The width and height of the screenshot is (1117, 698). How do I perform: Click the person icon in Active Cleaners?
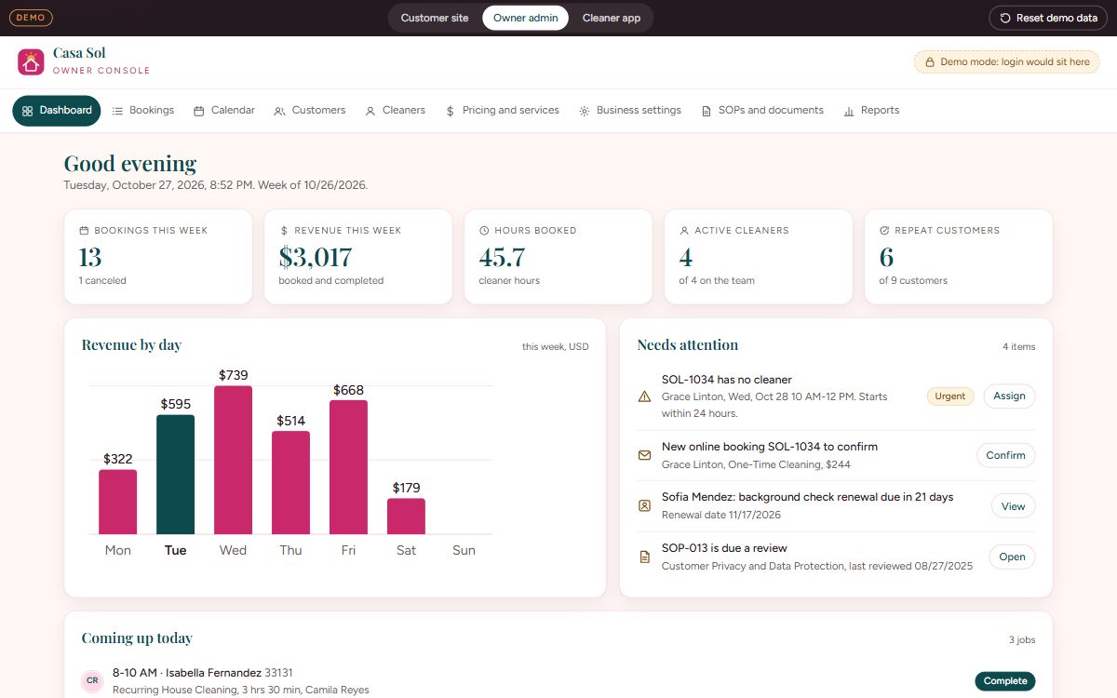(684, 230)
